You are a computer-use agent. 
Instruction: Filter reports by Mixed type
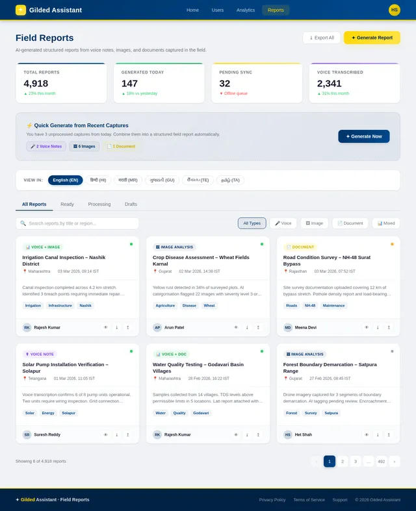point(386,223)
